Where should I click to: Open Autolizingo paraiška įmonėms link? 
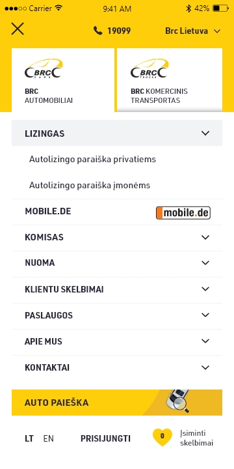coord(90,186)
